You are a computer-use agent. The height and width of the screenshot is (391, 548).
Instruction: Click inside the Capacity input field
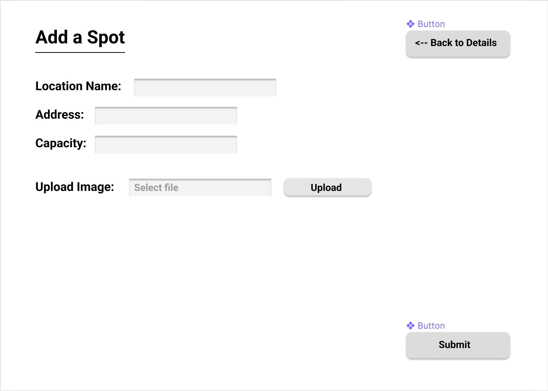pos(165,144)
